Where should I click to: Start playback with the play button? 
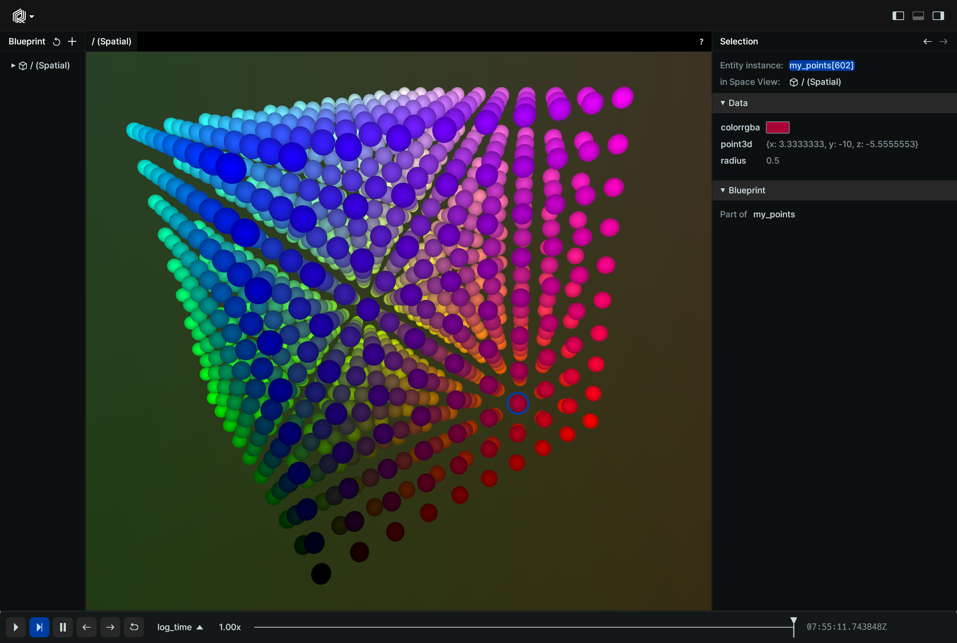click(x=16, y=627)
